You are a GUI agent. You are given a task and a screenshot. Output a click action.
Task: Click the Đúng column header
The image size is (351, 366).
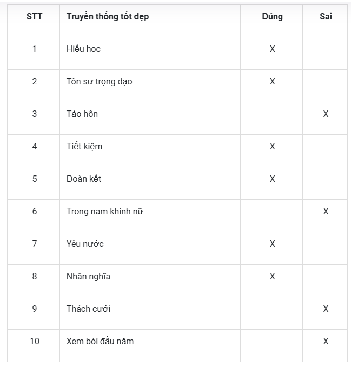[272, 17]
